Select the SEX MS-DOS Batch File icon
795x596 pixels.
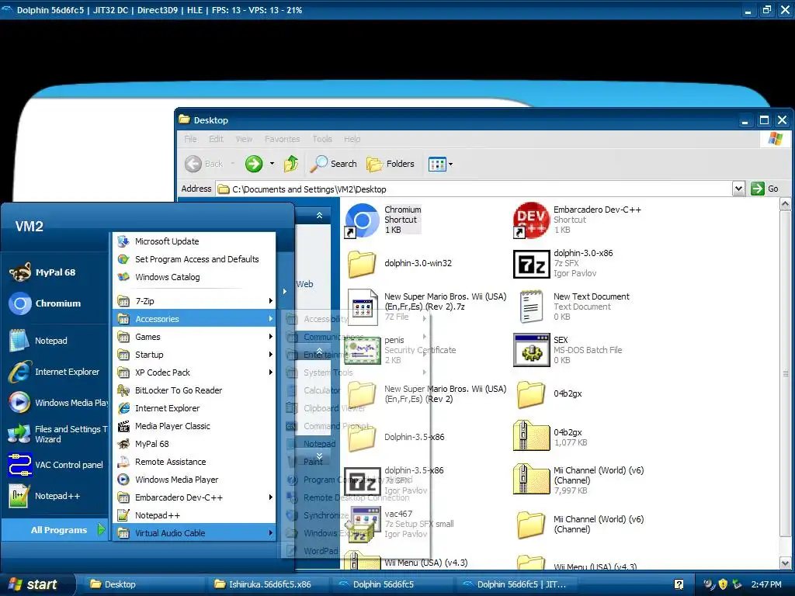pos(531,350)
